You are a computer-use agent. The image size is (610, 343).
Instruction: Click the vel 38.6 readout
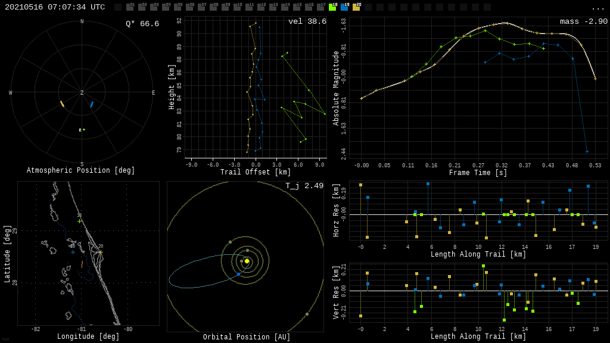click(307, 21)
